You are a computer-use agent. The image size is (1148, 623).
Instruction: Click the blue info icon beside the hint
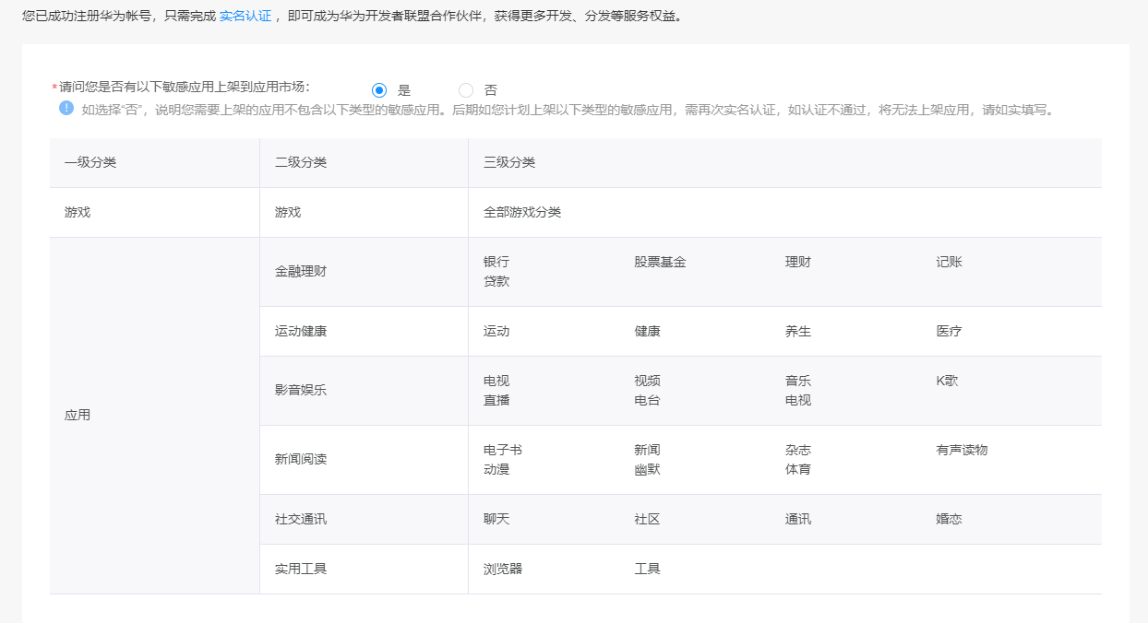[66, 108]
